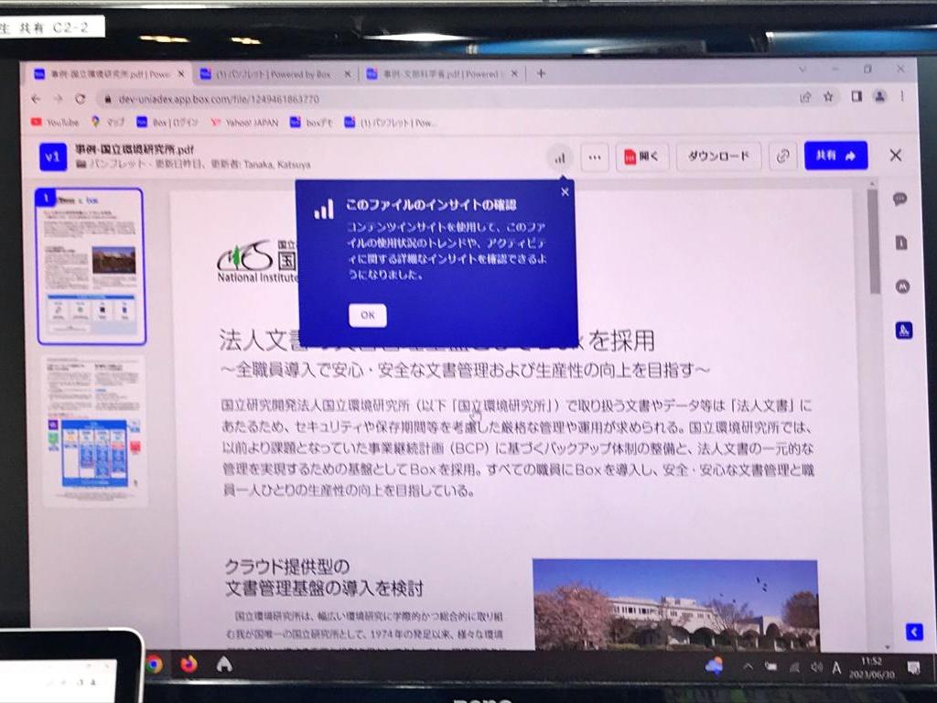This screenshot has height=703, width=937.
Task: Click the ダウンロード download button
Action: click(x=718, y=157)
